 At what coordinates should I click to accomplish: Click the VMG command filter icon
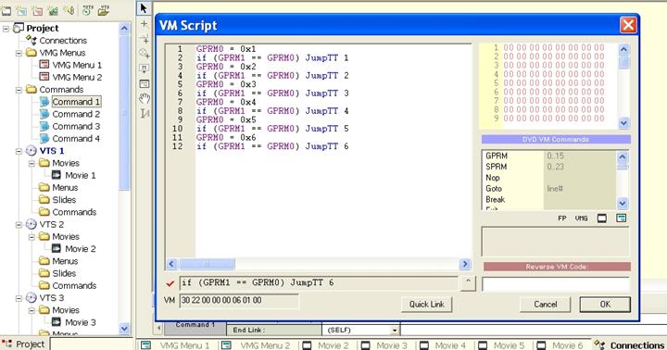click(x=581, y=219)
